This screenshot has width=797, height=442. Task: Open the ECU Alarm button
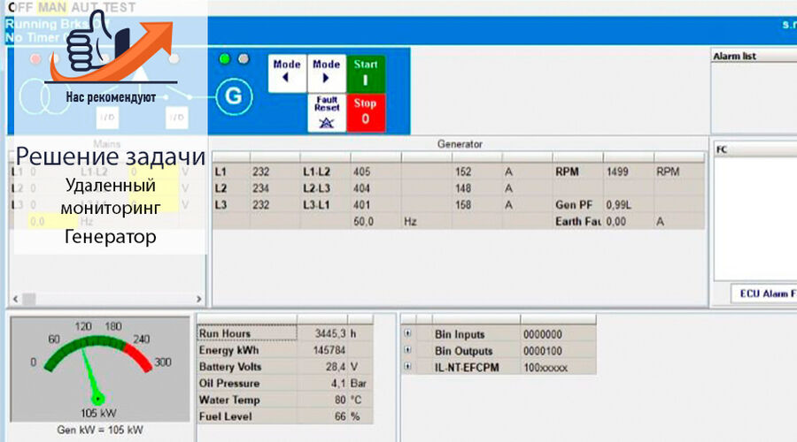764,293
